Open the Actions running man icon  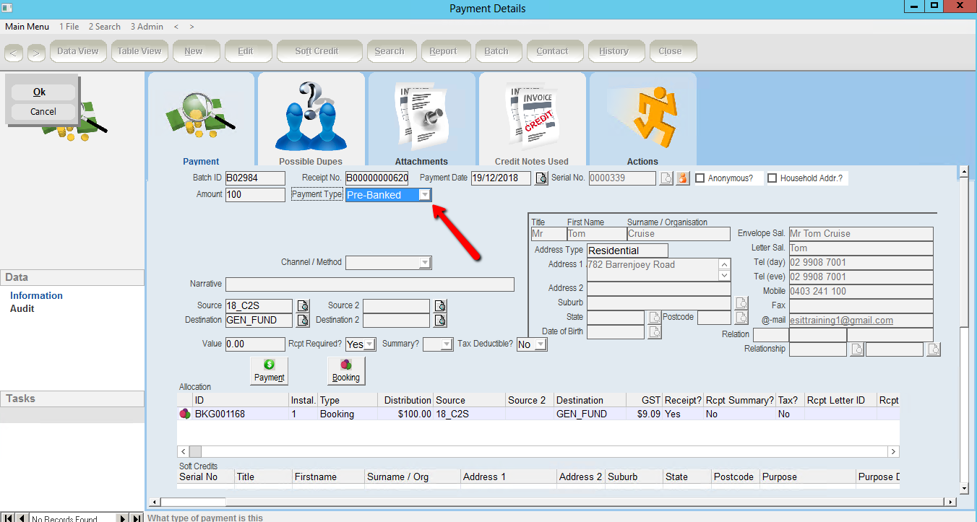pos(642,116)
